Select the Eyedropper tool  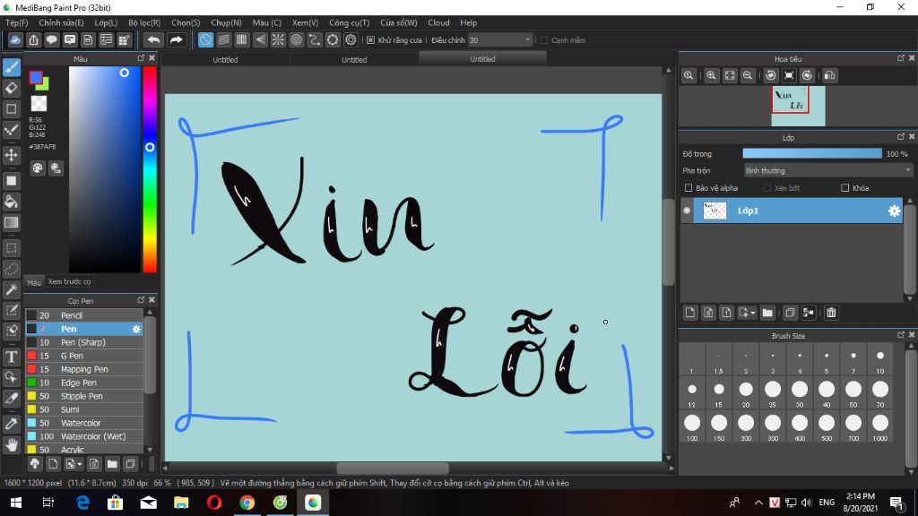pyautogui.click(x=12, y=424)
